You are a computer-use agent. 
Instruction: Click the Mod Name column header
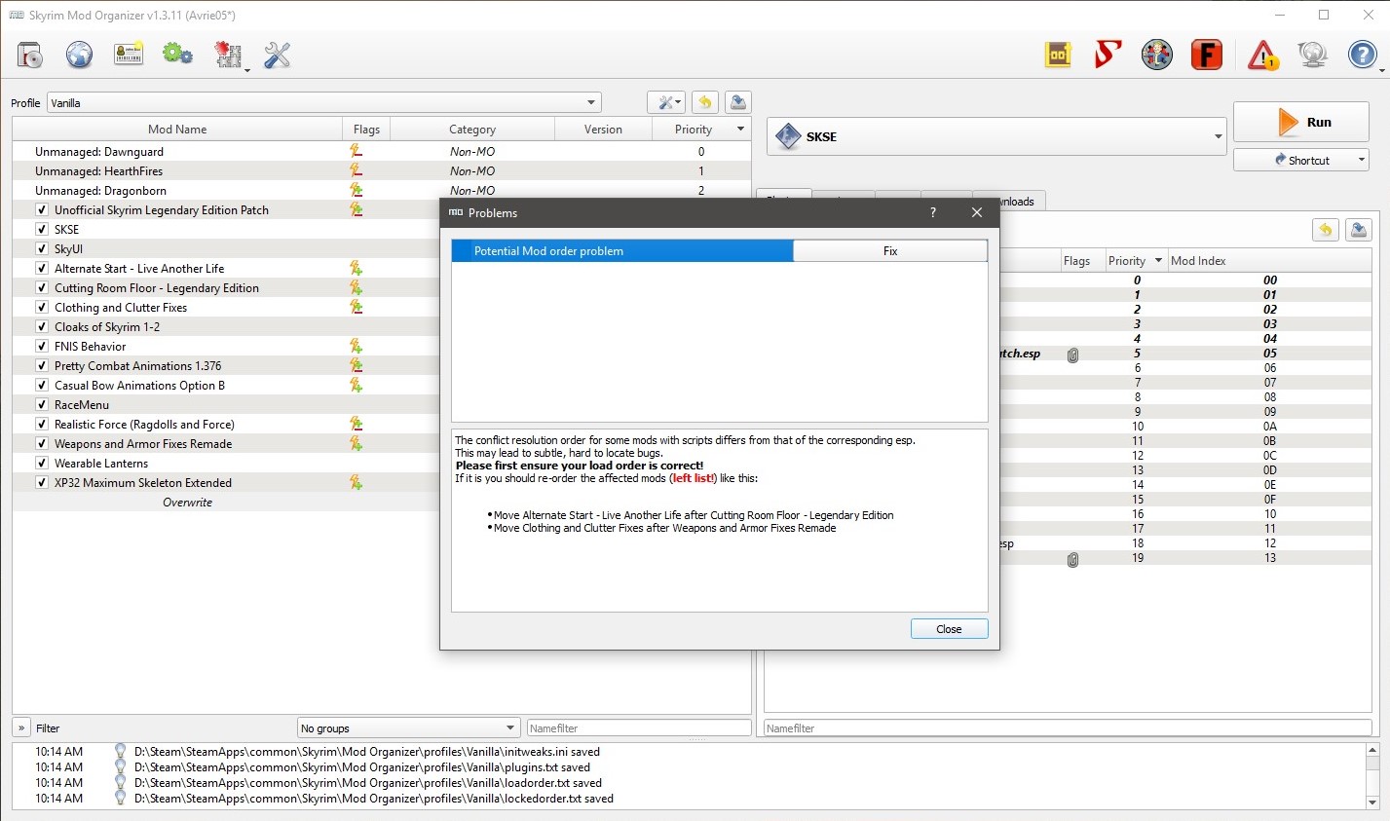[x=177, y=130]
